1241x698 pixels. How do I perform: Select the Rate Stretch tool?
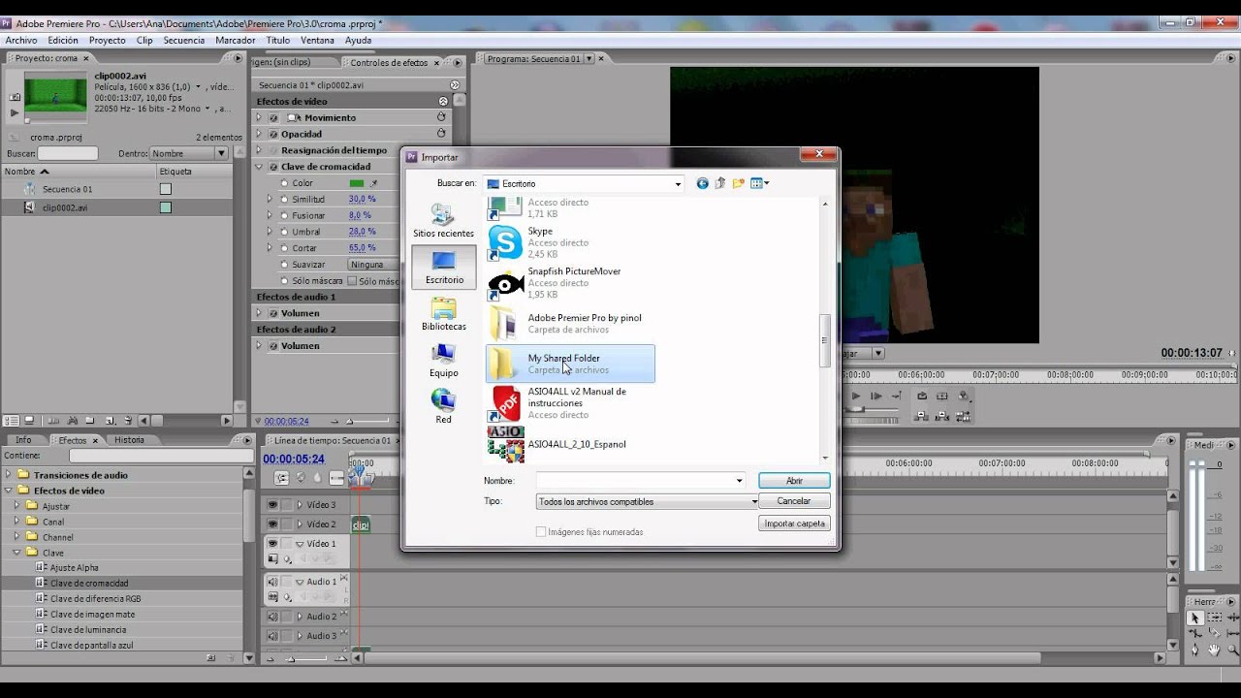[1195, 634]
